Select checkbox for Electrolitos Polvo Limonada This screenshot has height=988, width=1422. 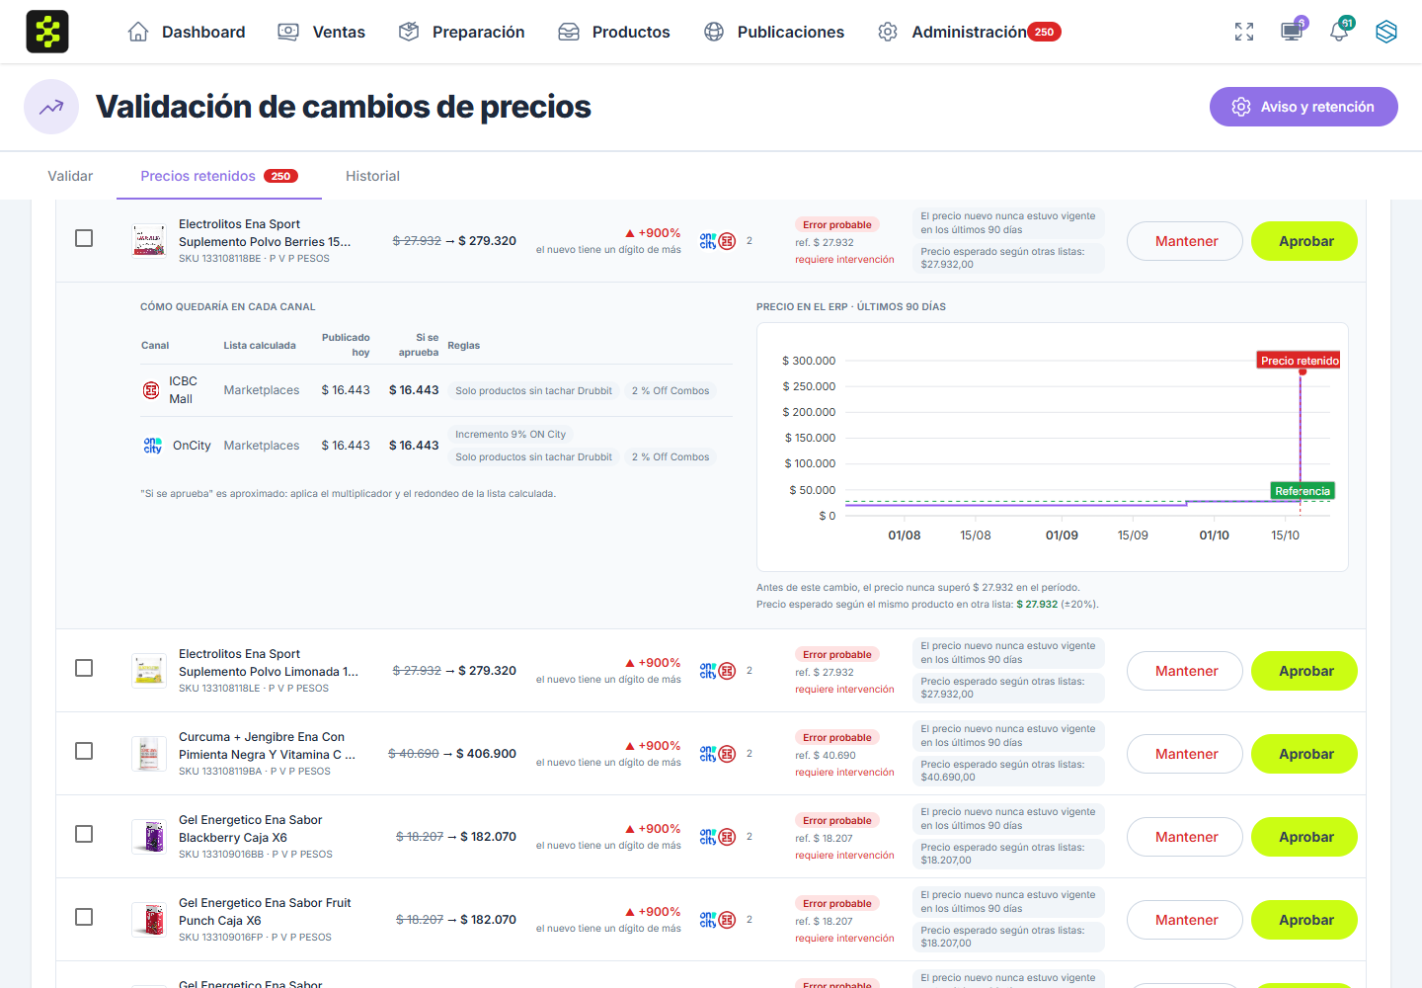click(84, 668)
